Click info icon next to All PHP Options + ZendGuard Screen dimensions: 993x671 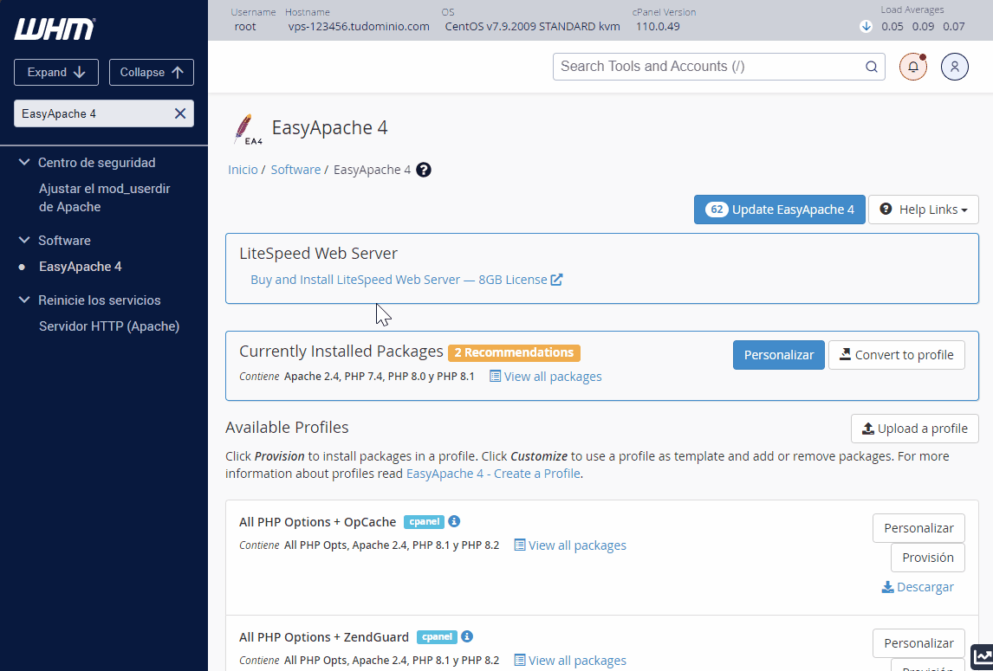[467, 636]
